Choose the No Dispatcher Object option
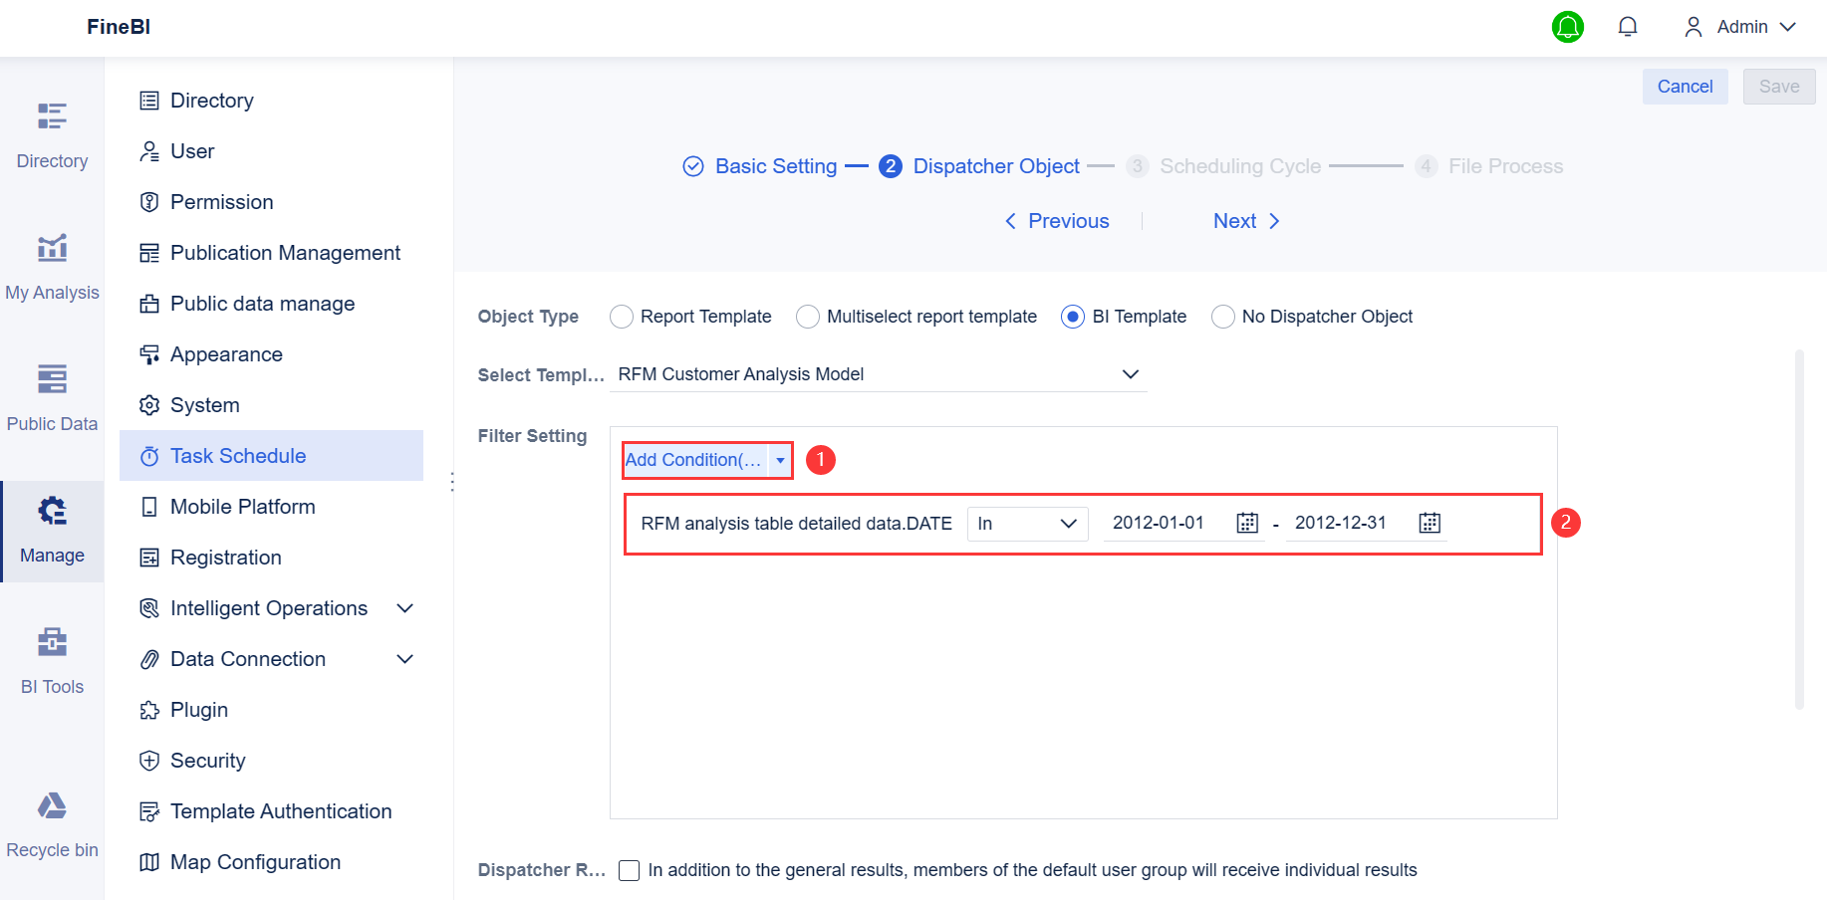 pos(1223,317)
